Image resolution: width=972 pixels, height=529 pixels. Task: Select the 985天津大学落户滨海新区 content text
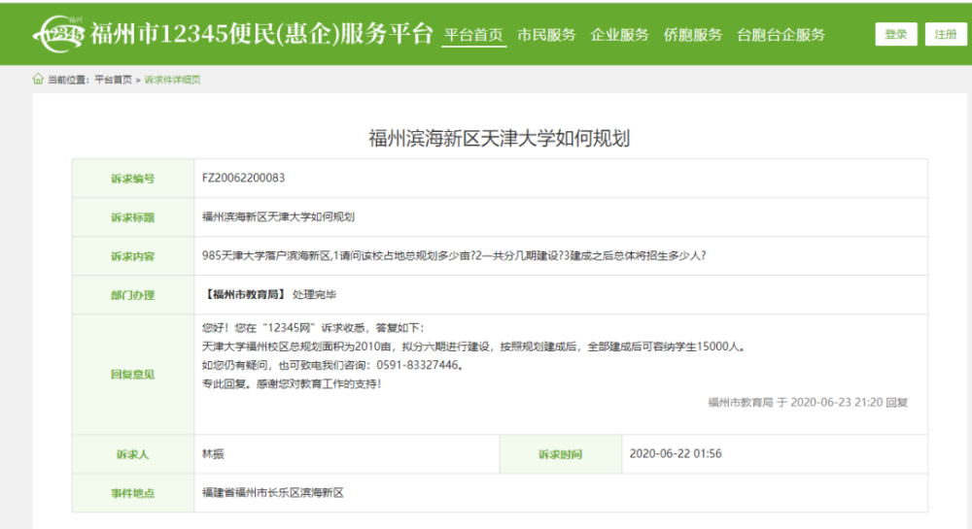click(x=454, y=255)
